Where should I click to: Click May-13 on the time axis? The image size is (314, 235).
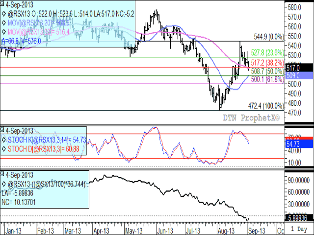click(134, 231)
